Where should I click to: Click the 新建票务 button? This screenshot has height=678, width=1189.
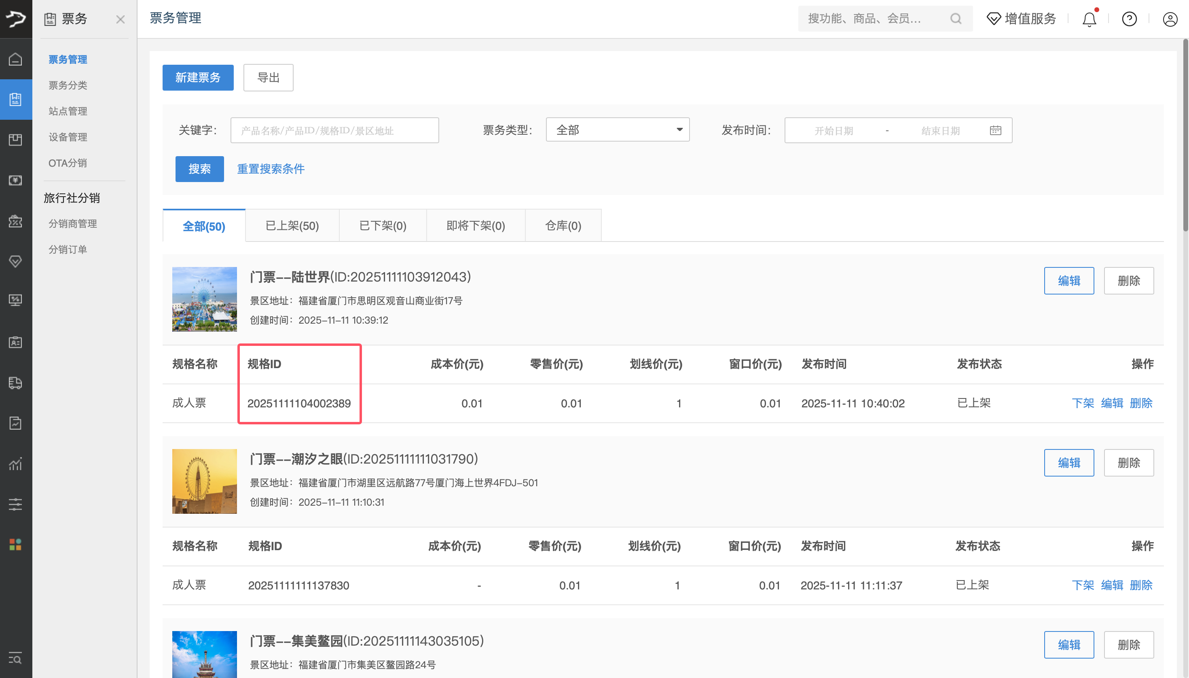pos(197,77)
